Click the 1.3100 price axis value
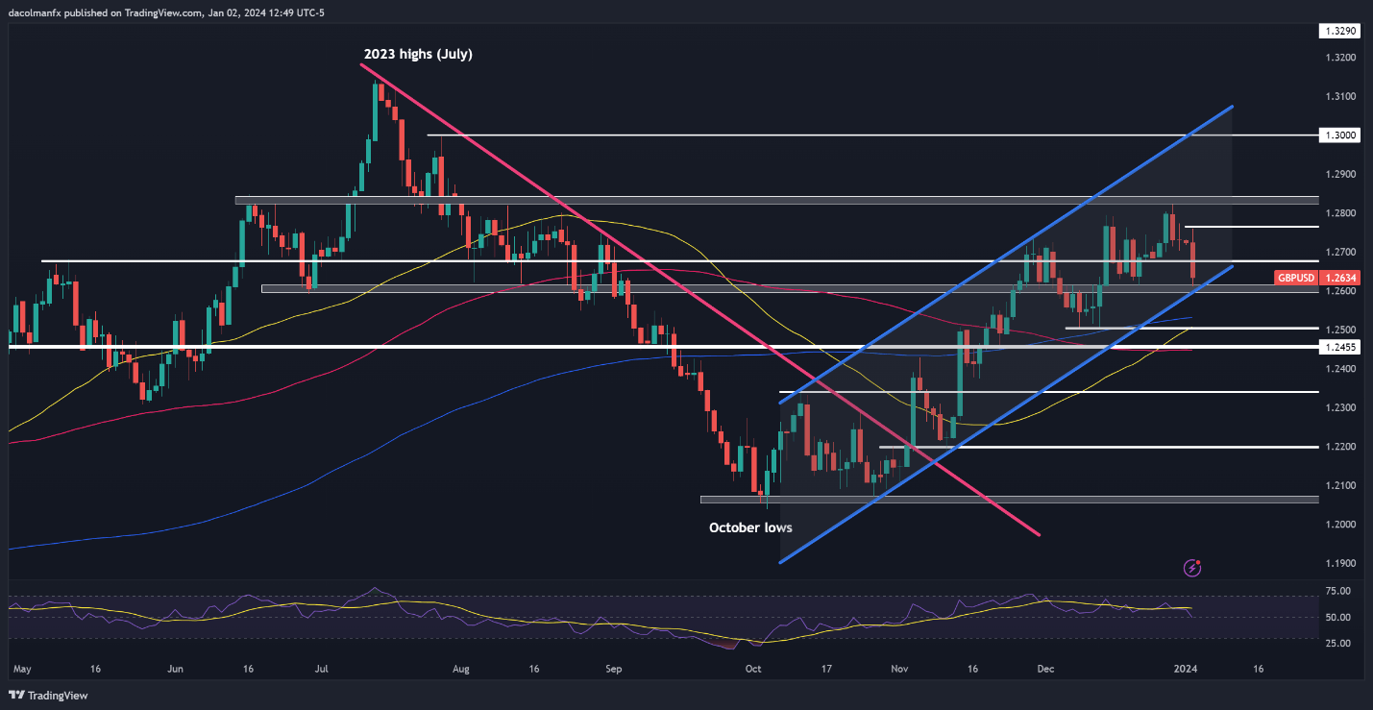 1340,97
